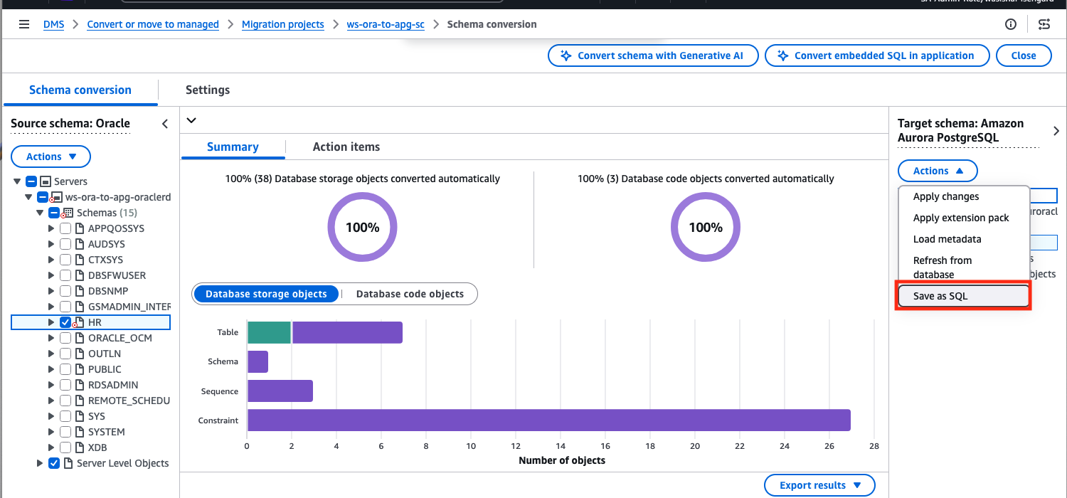
Task: Uncheck the HR schema checkbox
Action: (65, 322)
